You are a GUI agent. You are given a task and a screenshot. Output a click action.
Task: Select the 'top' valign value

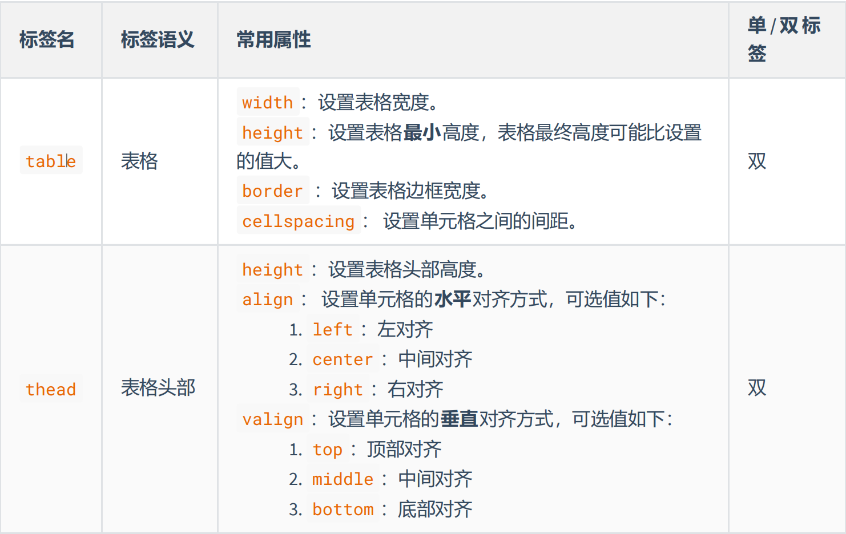click(x=328, y=449)
